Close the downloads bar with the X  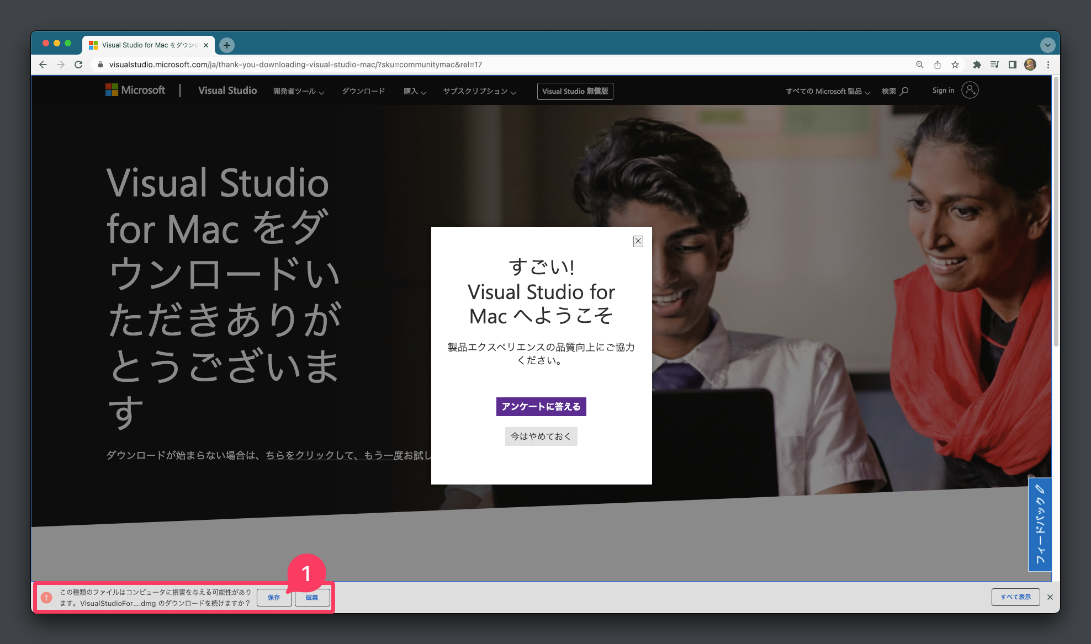pyautogui.click(x=1050, y=597)
